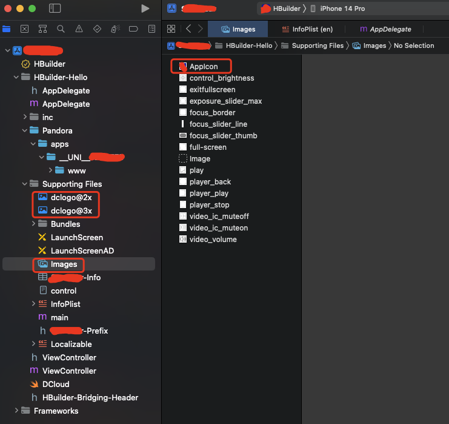
Task: Open the Issue navigator warning icon
Action: (x=79, y=29)
